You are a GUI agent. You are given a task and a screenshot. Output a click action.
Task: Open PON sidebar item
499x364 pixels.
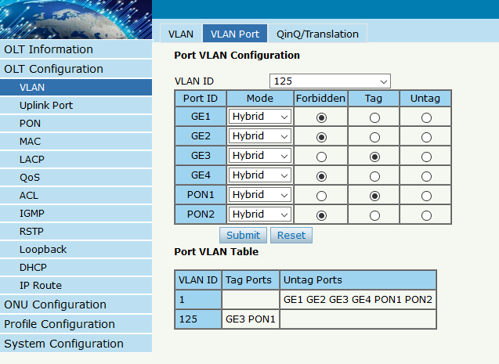(76, 124)
